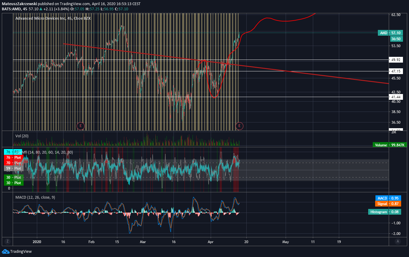This screenshot has width=409, height=257.
Task: Click the 45.50 price axis label
Action: click(x=396, y=78)
